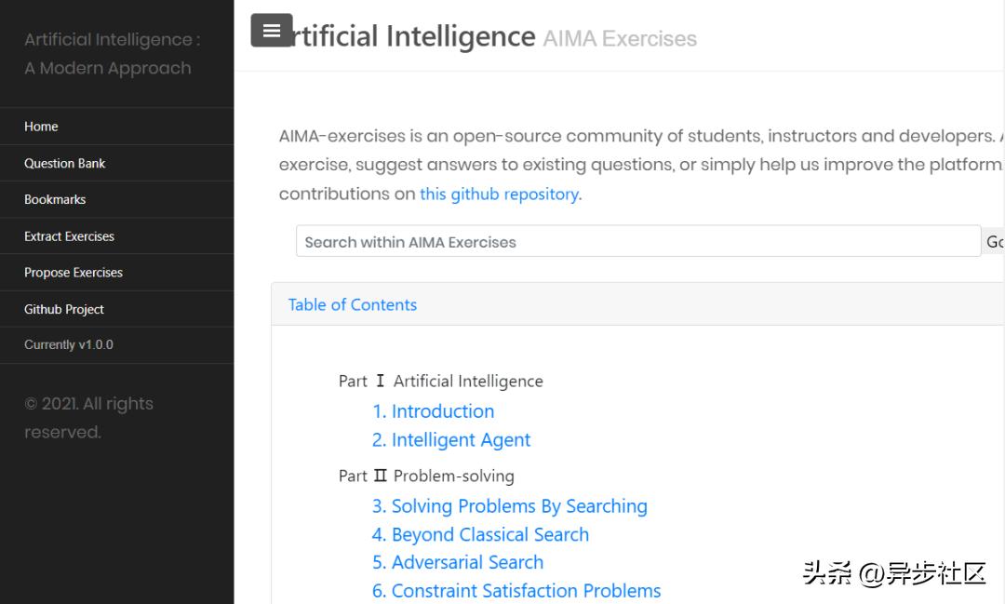Click the sidebar title Artificial Intelligence: A Modern Approach
This screenshot has width=1005, height=604.
(x=112, y=54)
